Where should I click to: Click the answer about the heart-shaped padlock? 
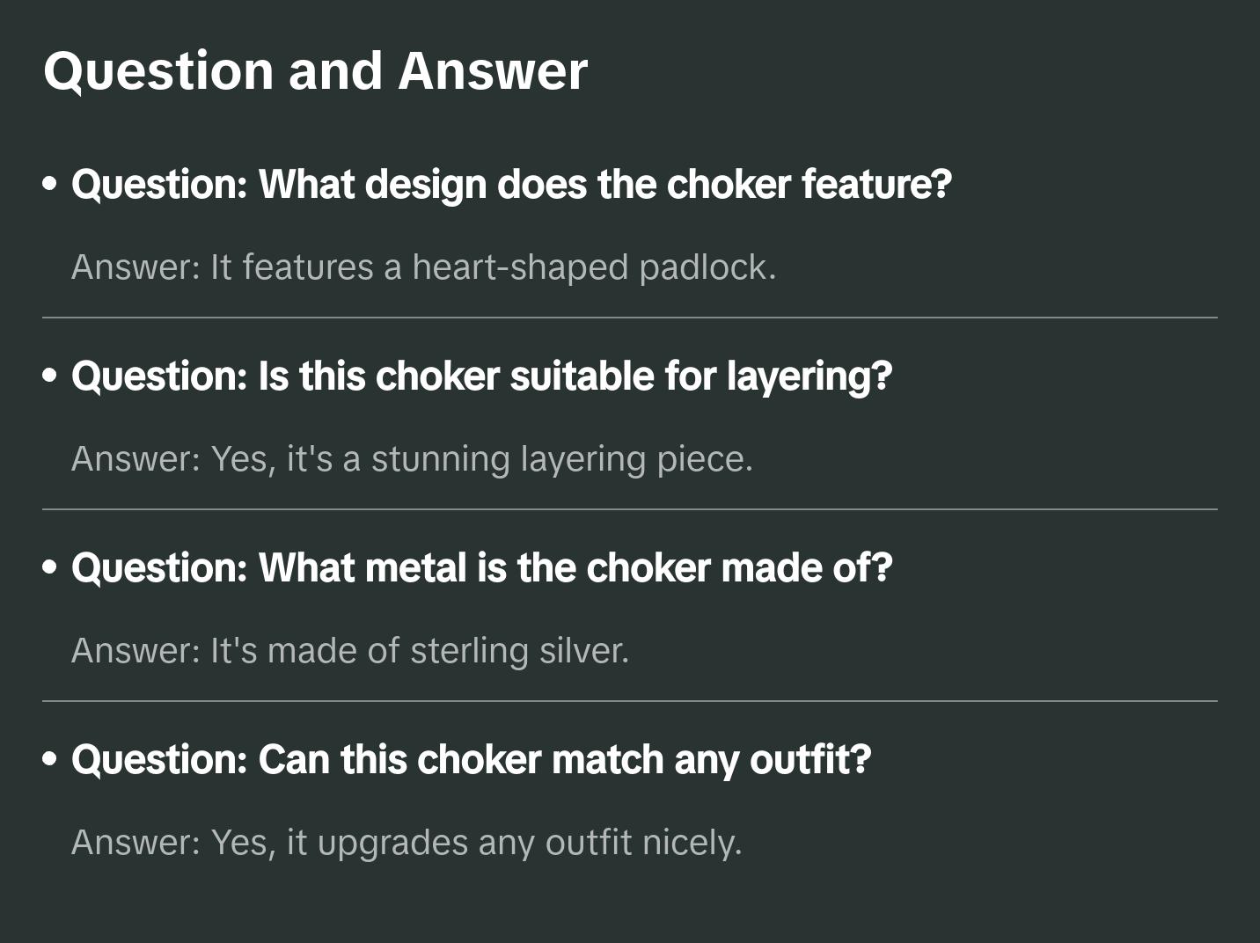(423, 267)
